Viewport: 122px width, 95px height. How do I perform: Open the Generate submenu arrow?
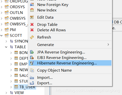(x=108, y=45)
